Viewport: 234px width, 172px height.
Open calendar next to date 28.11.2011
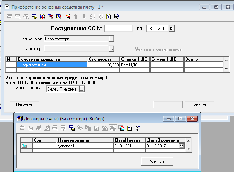coord(172,29)
